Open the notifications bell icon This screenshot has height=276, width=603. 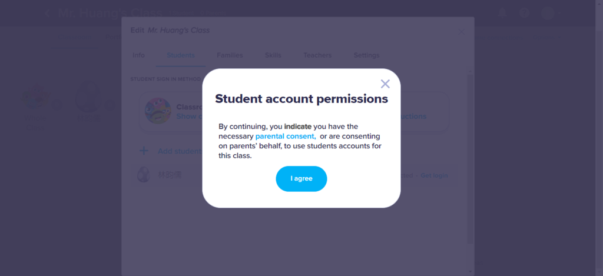[x=502, y=13]
